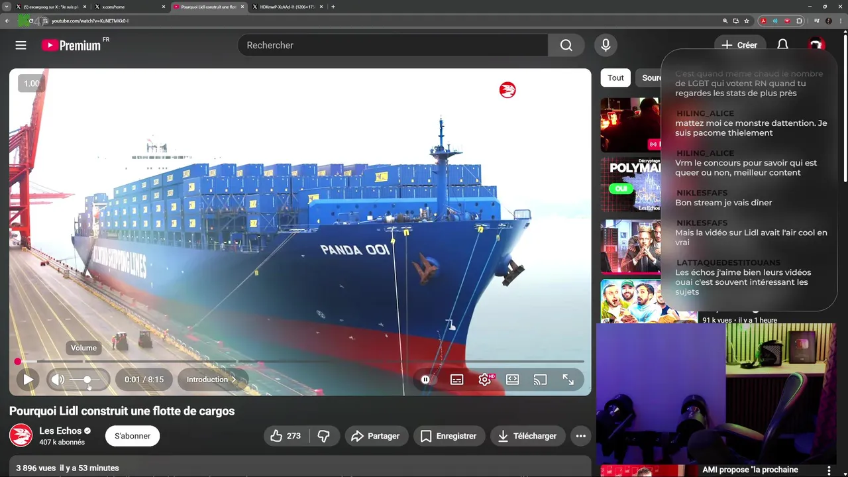The height and width of the screenshot is (477, 848).
Task: Click the red fast-forward extension icon
Action: [x=787, y=21]
